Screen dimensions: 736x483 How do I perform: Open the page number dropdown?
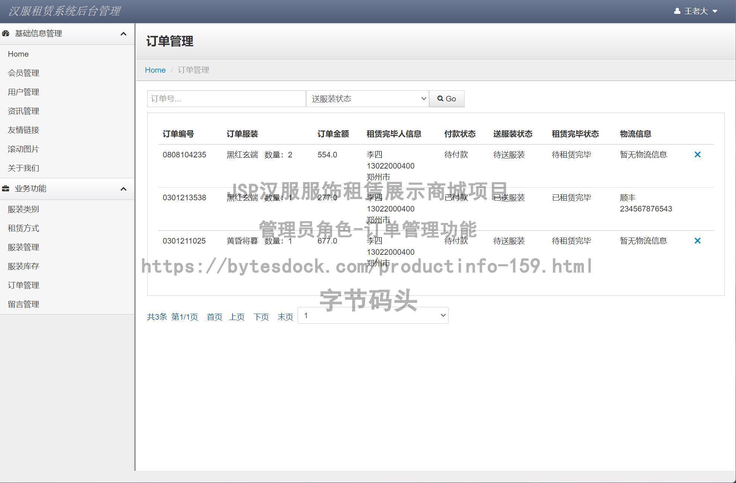click(373, 316)
